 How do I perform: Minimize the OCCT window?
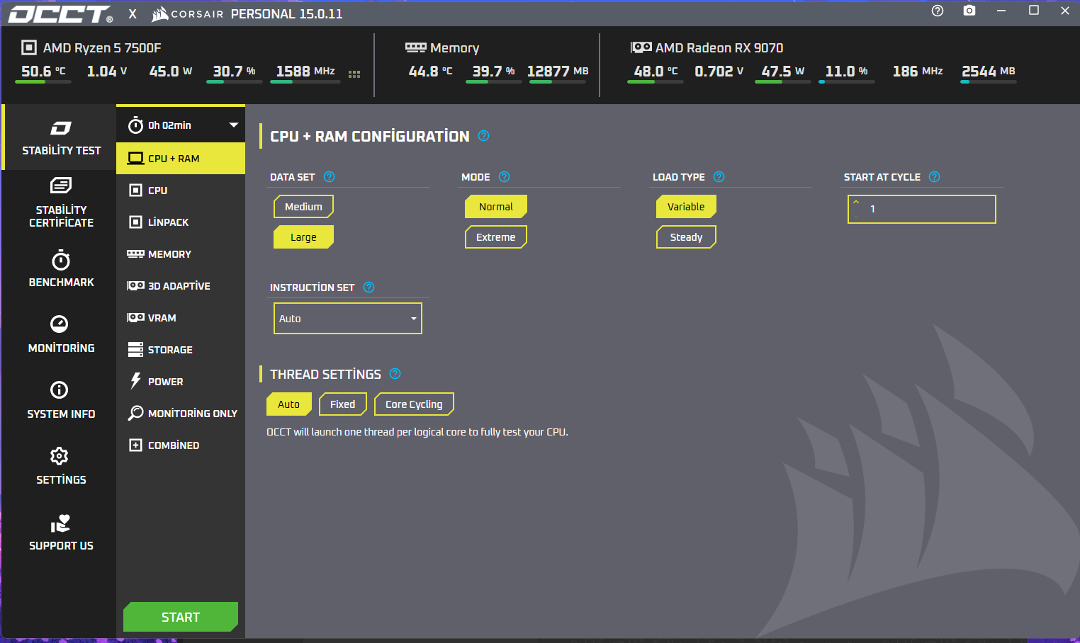1001,11
